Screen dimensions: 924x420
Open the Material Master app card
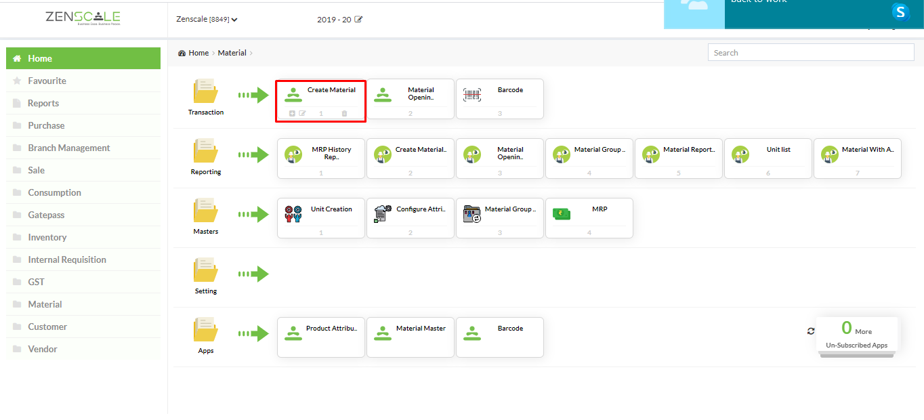tap(411, 337)
